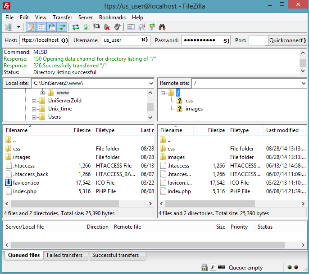Open the Edit menu

[24, 18]
